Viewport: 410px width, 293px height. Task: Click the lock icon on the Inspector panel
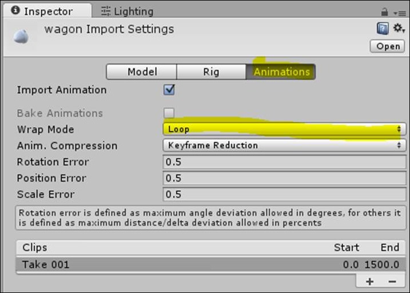[384, 12]
